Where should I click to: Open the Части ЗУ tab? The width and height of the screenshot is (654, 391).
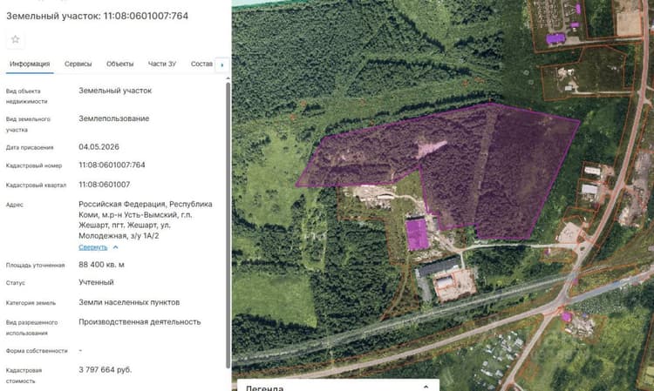point(162,64)
